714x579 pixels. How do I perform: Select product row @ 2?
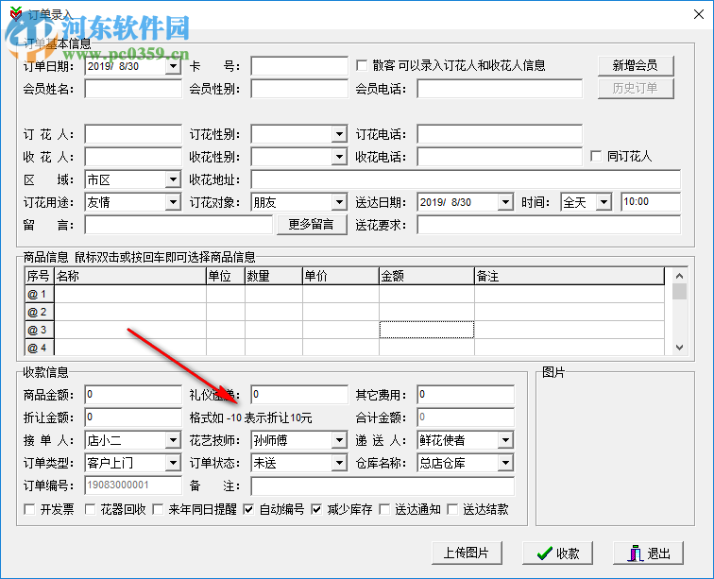coord(39,312)
